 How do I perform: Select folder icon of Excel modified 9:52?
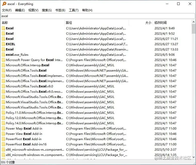[3, 33]
